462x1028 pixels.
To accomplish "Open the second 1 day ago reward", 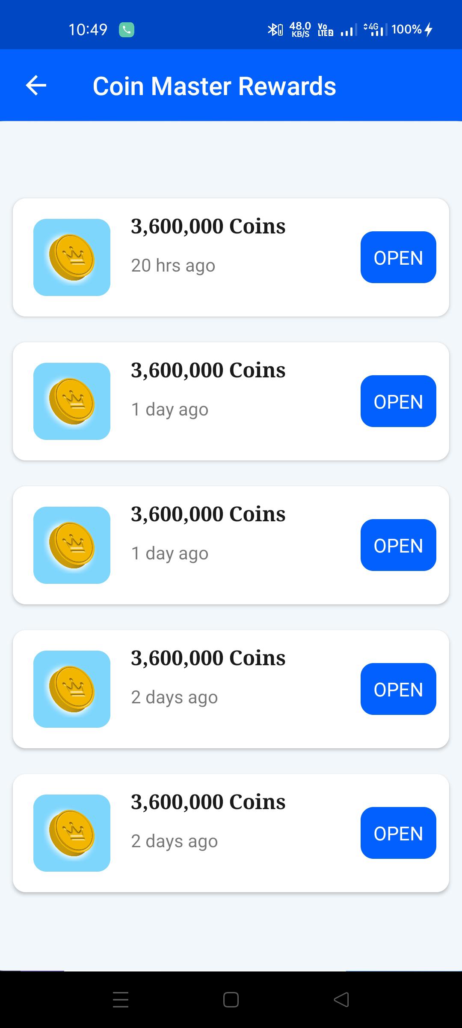I will 398,545.
